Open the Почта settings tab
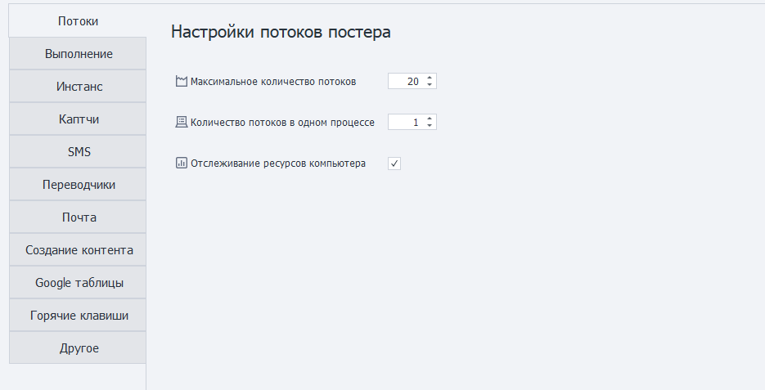 [79, 217]
